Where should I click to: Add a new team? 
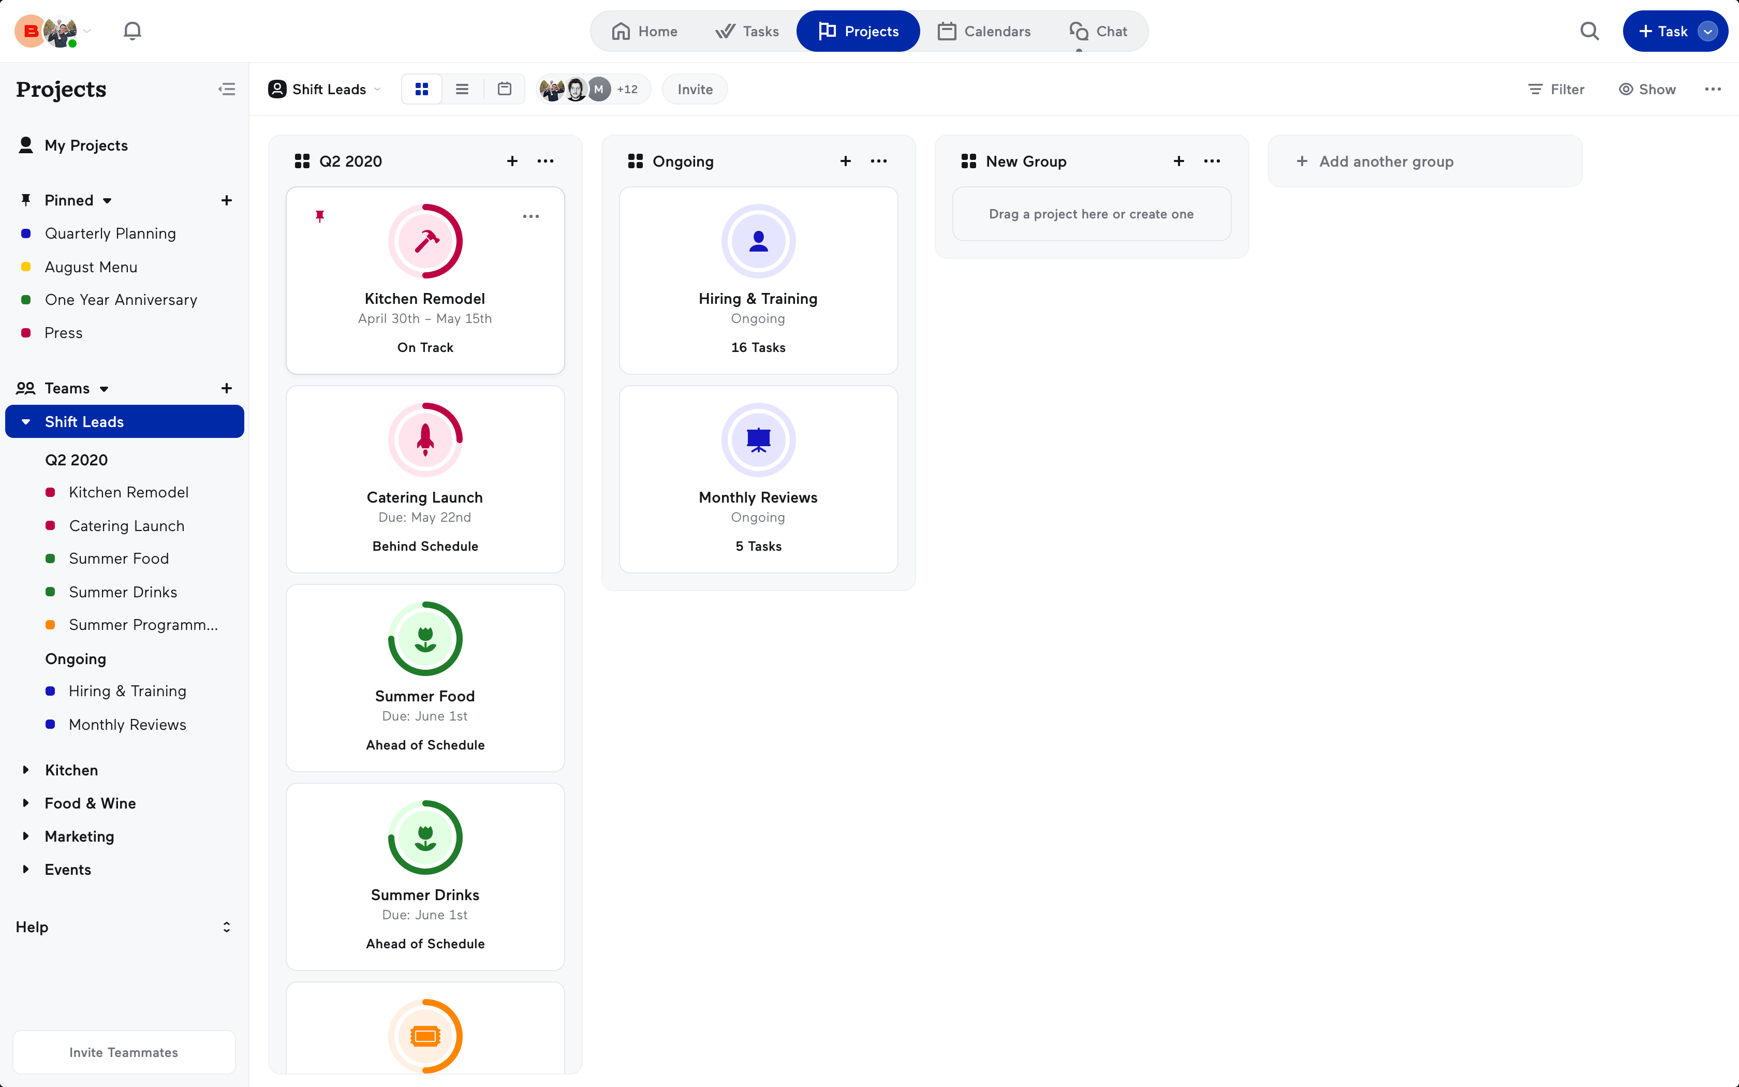[226, 388]
